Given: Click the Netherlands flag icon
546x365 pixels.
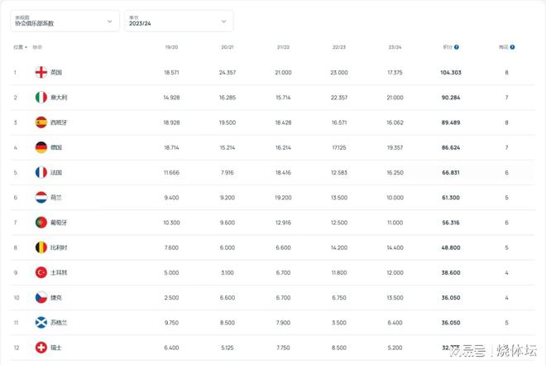Looking at the screenshot, I should (41, 198).
